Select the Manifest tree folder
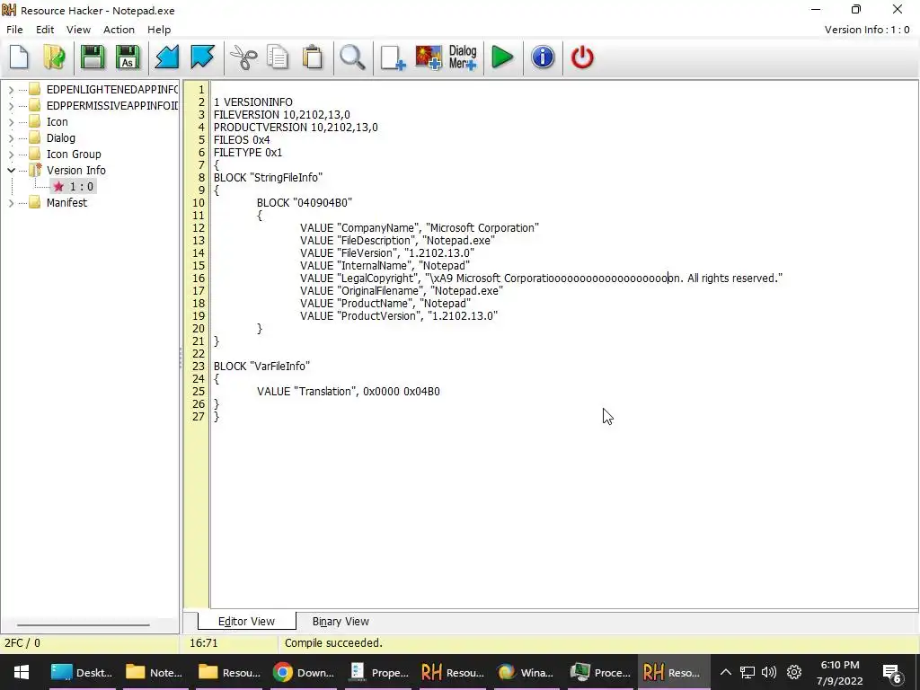Image resolution: width=920 pixels, height=690 pixels. 66,202
